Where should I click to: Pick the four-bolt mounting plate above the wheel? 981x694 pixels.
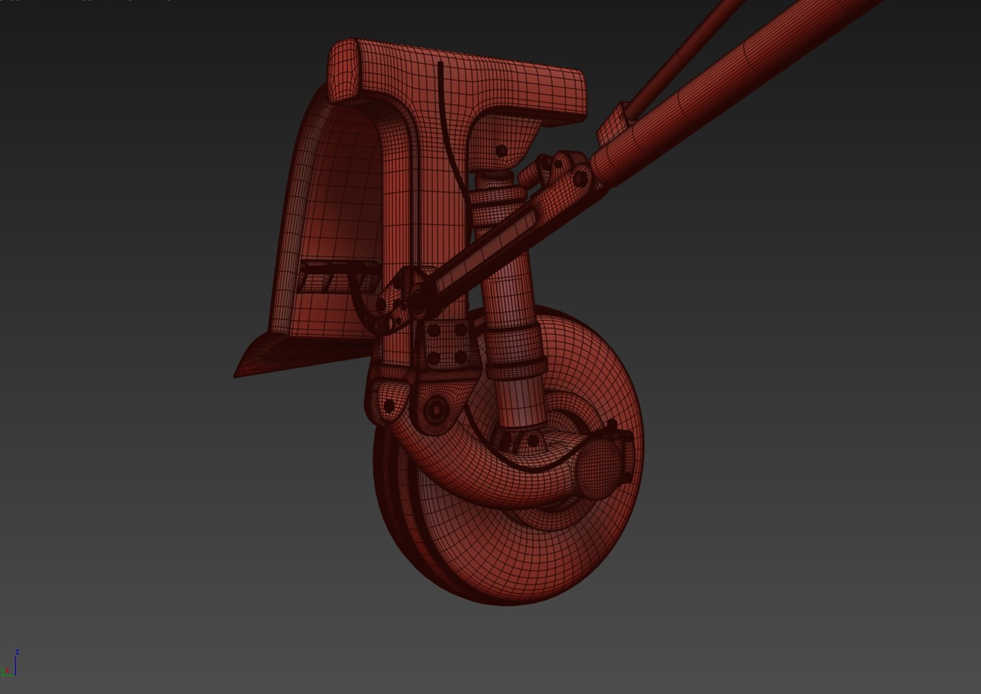446,344
